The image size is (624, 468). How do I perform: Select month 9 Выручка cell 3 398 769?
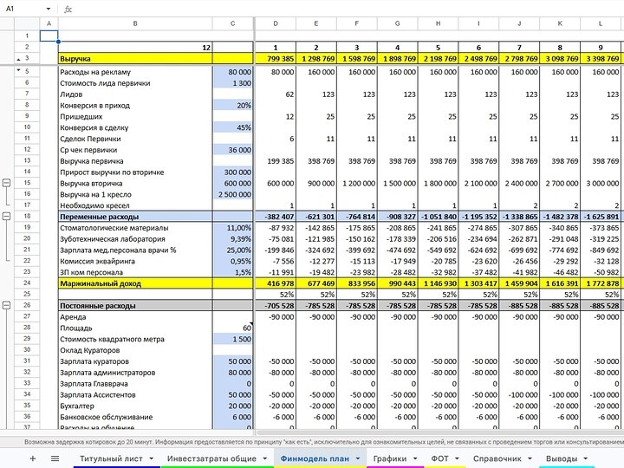(600, 59)
